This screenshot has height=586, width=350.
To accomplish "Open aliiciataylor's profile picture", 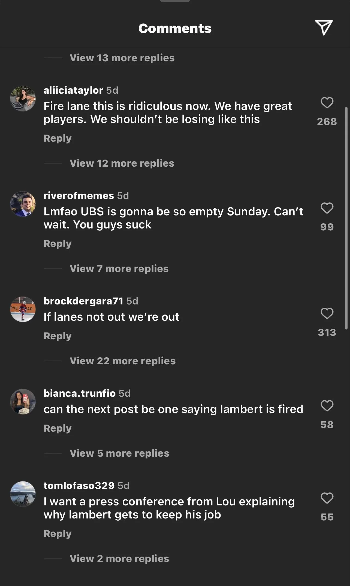I will click(x=23, y=99).
